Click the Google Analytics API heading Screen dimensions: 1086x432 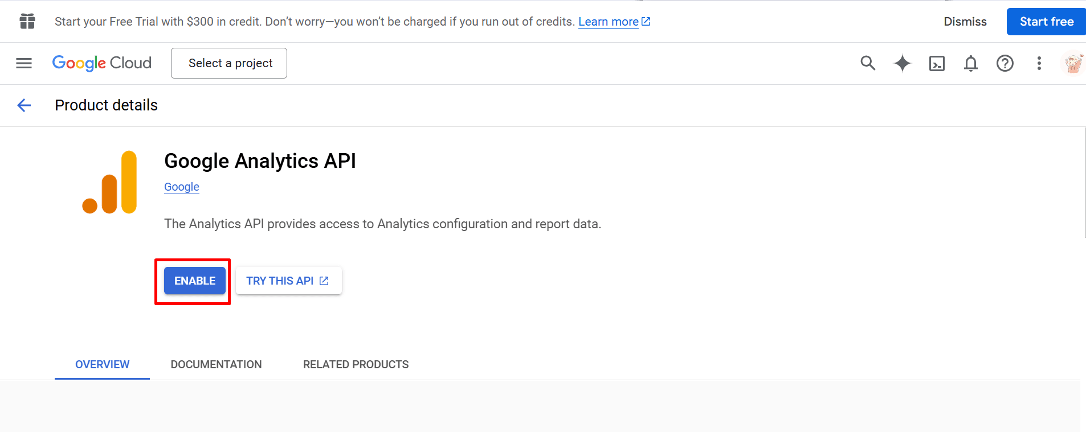pos(260,161)
